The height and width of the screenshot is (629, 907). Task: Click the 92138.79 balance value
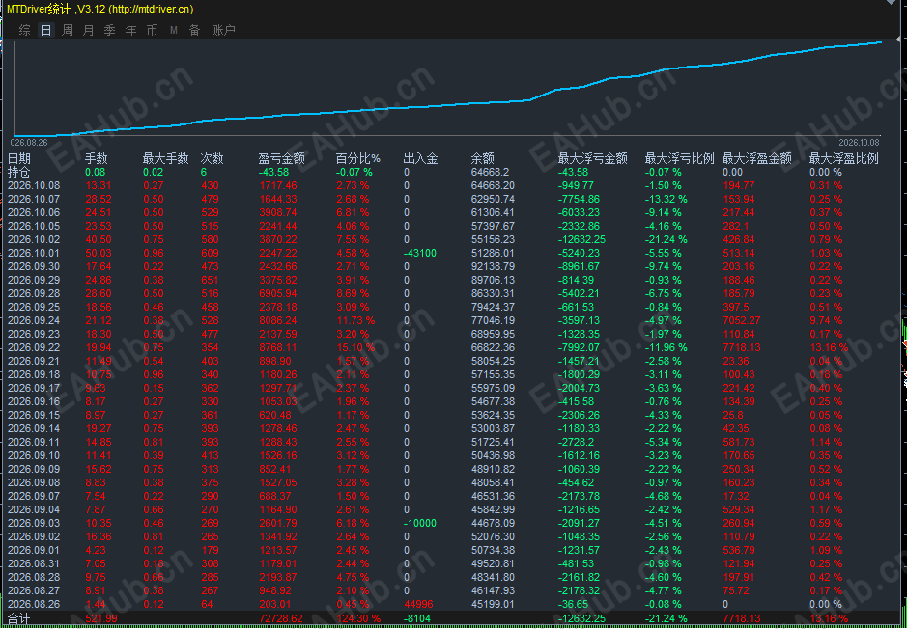(x=493, y=267)
